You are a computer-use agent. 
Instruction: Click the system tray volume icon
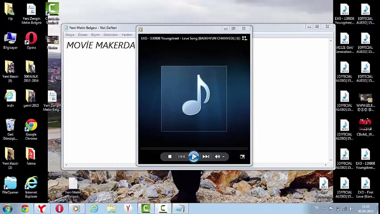coord(351,209)
